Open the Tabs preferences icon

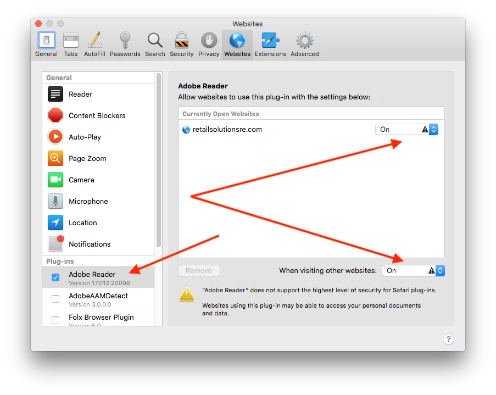[71, 40]
